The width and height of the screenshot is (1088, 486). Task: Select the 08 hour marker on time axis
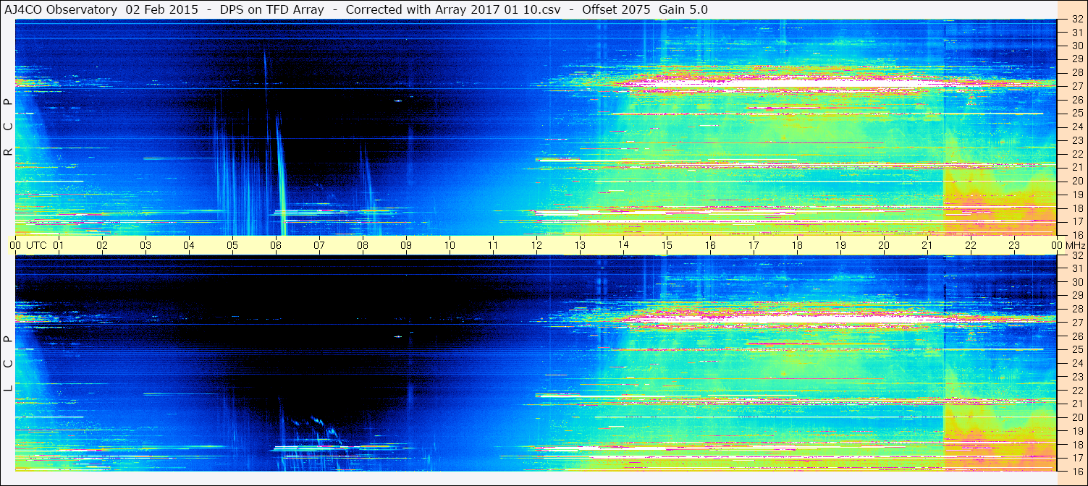(x=363, y=245)
